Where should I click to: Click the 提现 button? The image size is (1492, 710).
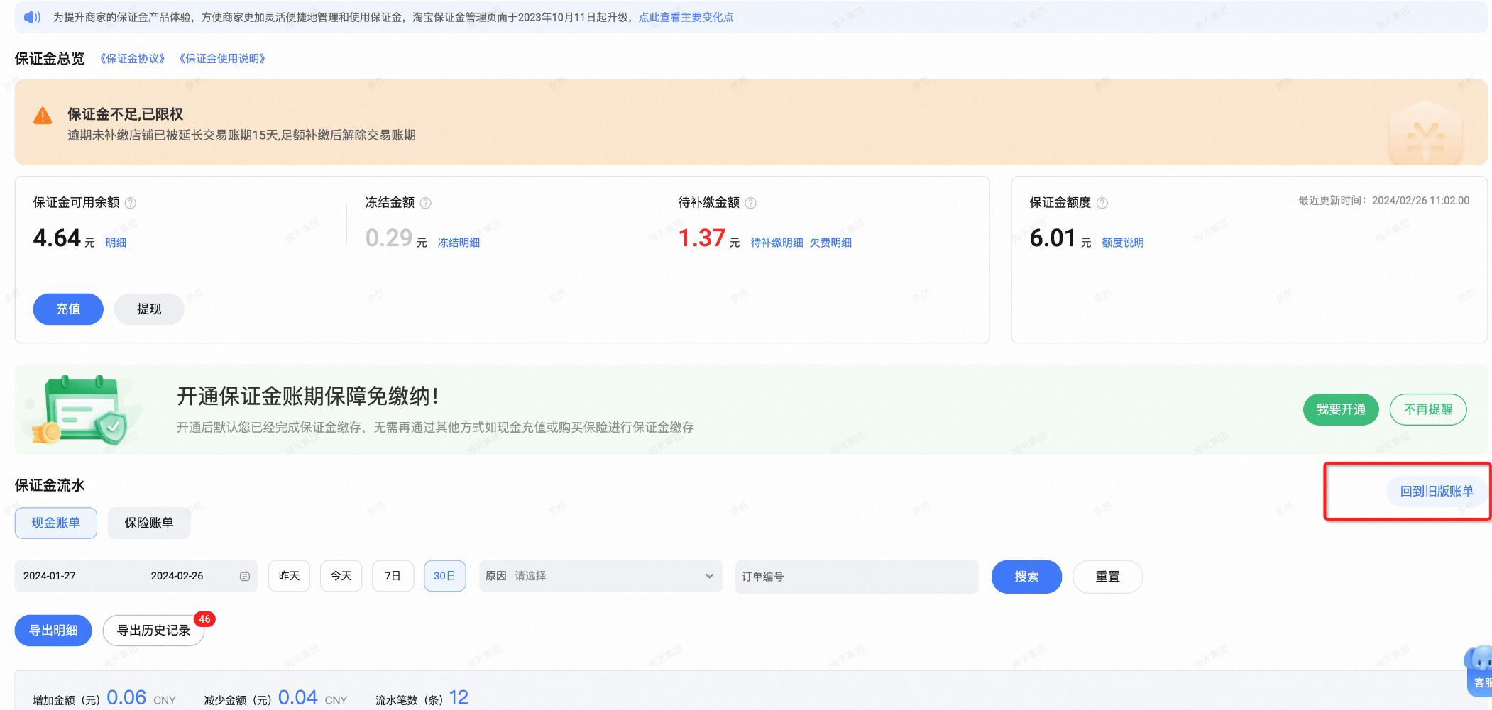tap(149, 309)
